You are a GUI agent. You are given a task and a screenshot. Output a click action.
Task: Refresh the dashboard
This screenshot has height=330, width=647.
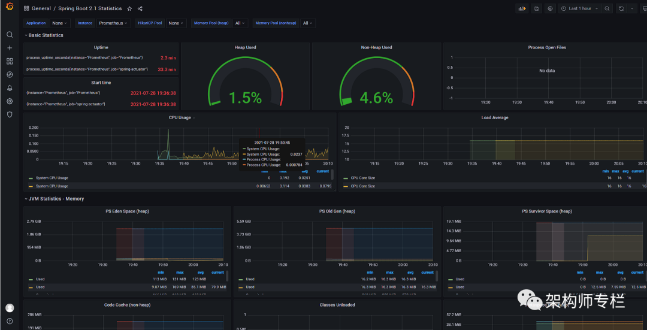click(621, 8)
